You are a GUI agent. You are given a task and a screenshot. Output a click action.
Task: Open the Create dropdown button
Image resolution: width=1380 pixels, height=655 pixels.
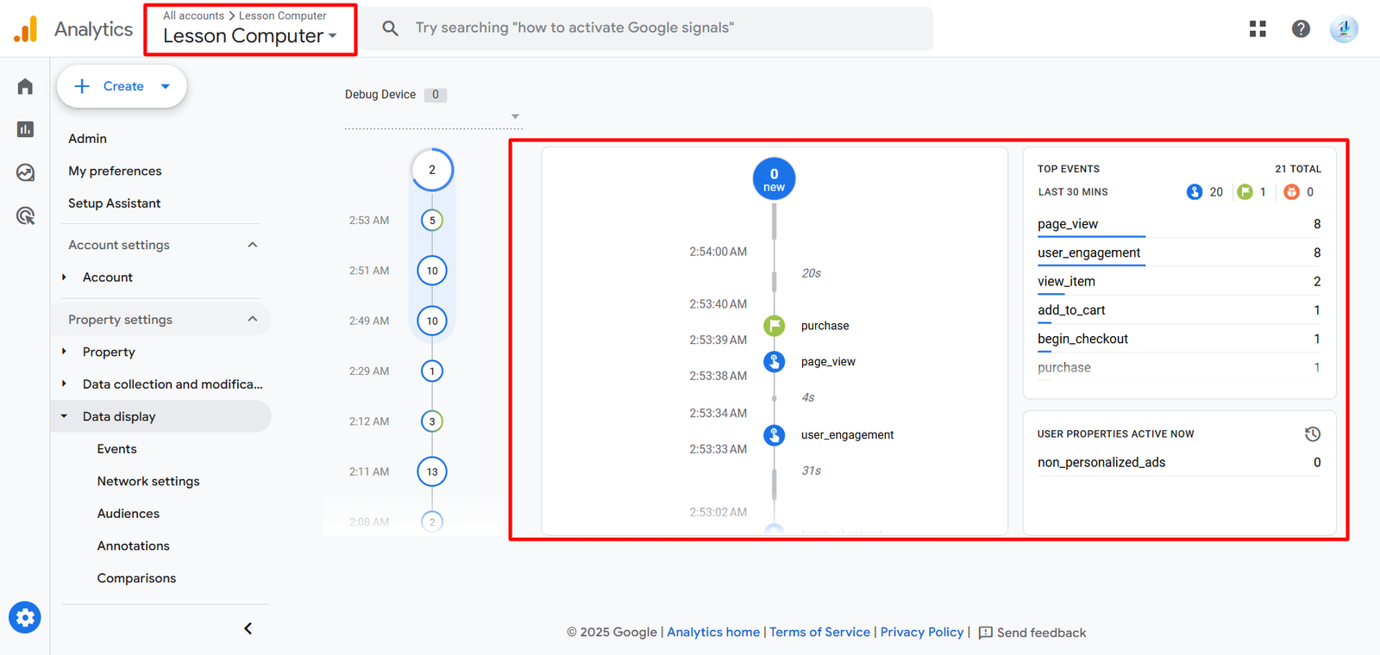coord(122,86)
